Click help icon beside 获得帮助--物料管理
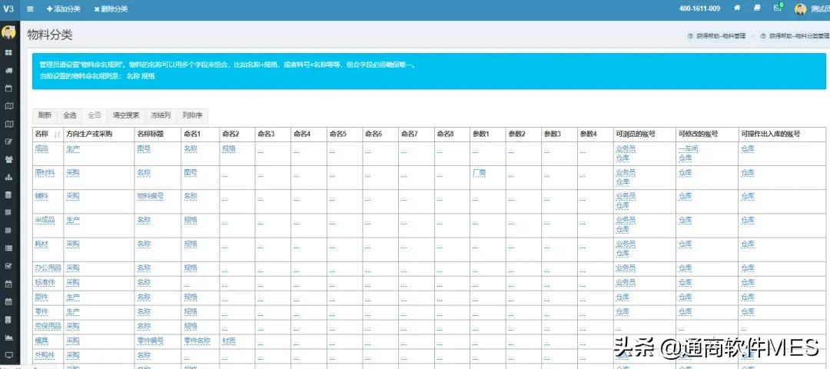Image resolution: width=830 pixels, height=369 pixels. point(690,36)
